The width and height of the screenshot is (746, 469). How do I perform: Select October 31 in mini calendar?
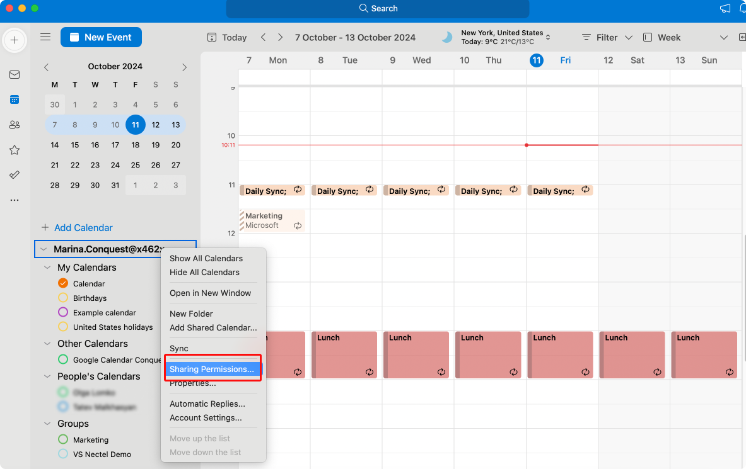coord(115,185)
